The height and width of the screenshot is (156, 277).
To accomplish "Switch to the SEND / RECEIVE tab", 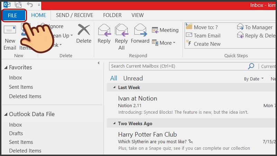I will pyautogui.click(x=74, y=15).
